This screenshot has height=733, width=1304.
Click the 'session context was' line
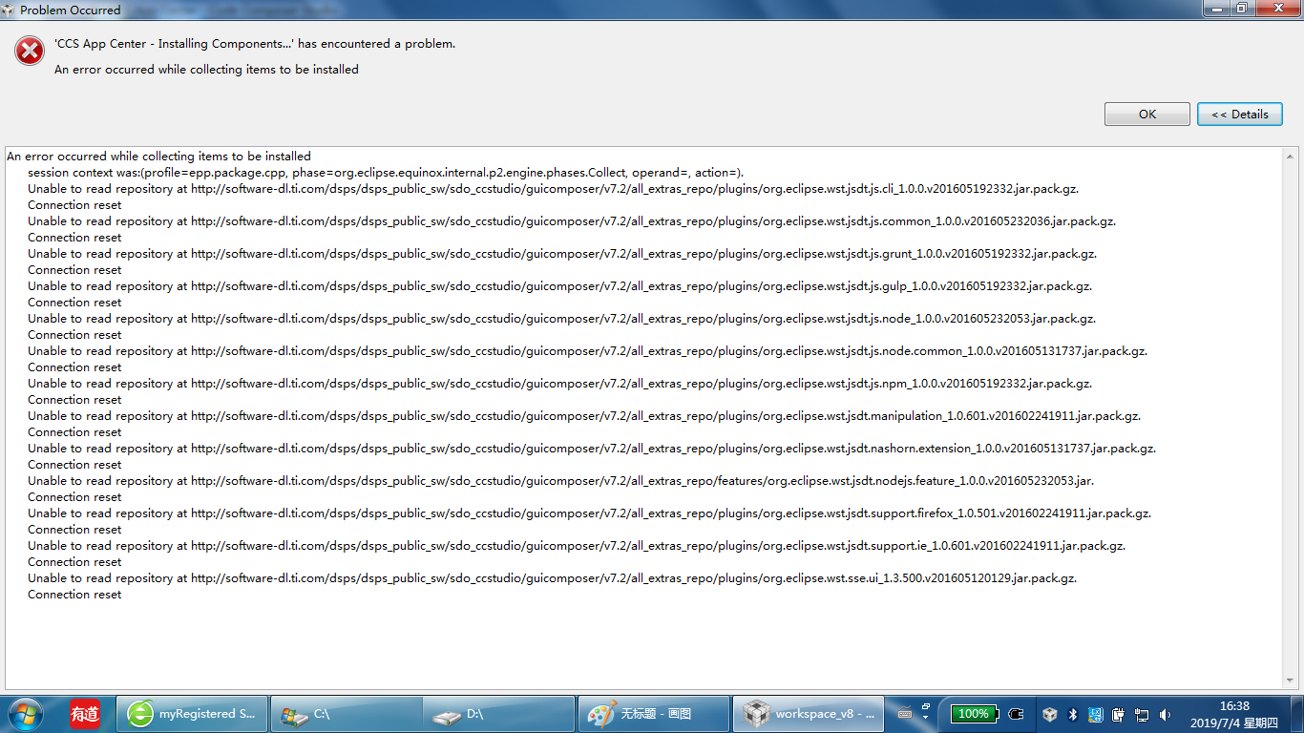click(386, 173)
